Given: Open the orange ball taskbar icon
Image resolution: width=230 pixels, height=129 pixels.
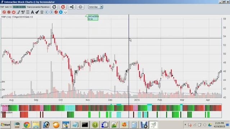Looking at the screenshot, I should tap(56, 125).
